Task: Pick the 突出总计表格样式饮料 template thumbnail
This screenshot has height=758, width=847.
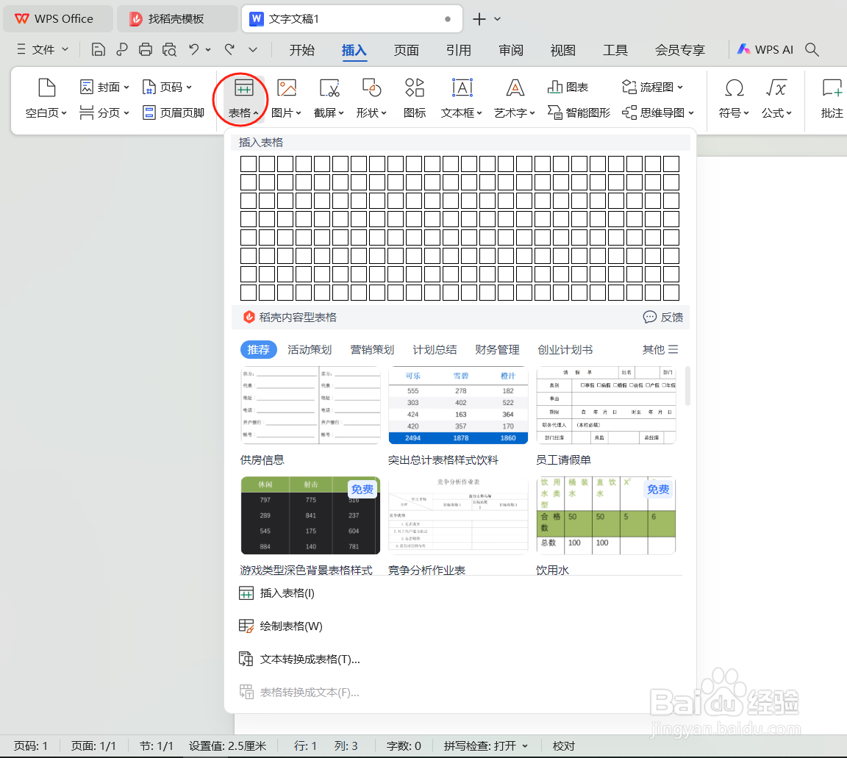Action: 458,405
